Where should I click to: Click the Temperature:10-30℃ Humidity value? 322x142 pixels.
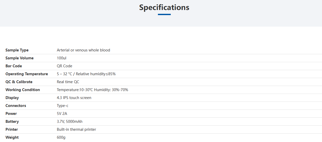[x=92, y=90]
